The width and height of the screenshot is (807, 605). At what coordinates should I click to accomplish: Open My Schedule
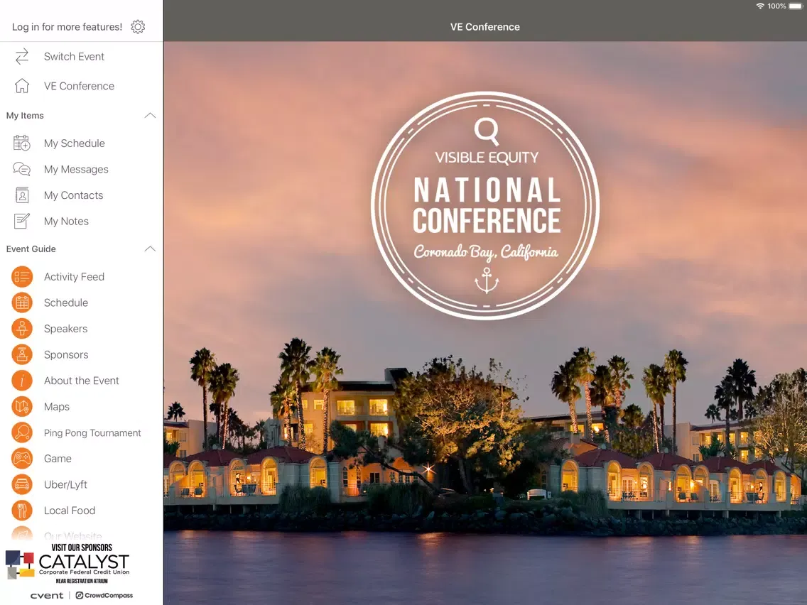click(x=81, y=143)
